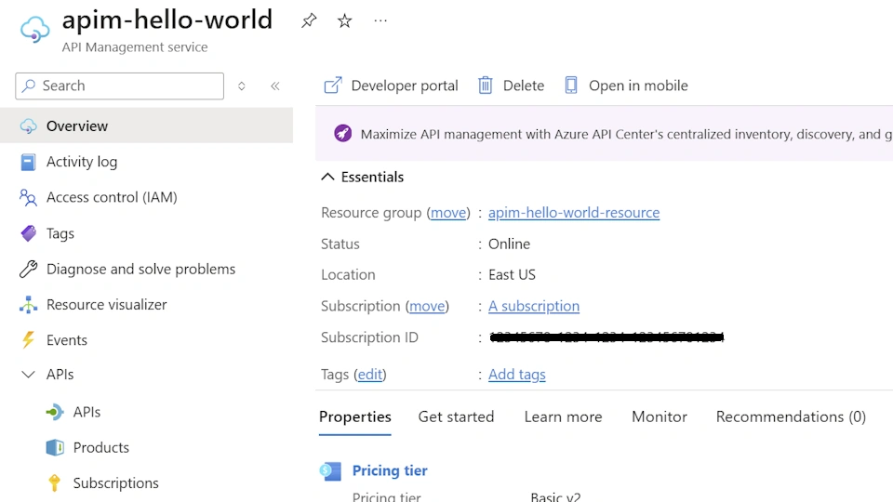
Task: Click the Developer portal external-link icon
Action: (333, 86)
